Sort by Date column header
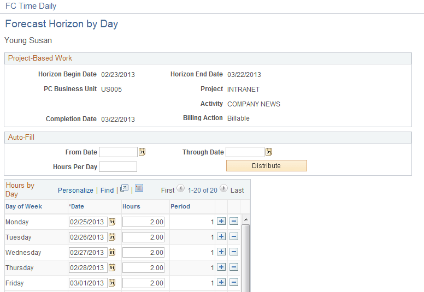Screen dimensions: 424x292 point(76,206)
